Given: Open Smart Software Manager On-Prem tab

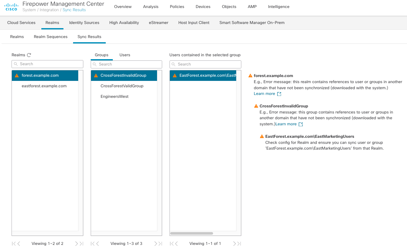Looking at the screenshot, I should pyautogui.click(x=252, y=23).
